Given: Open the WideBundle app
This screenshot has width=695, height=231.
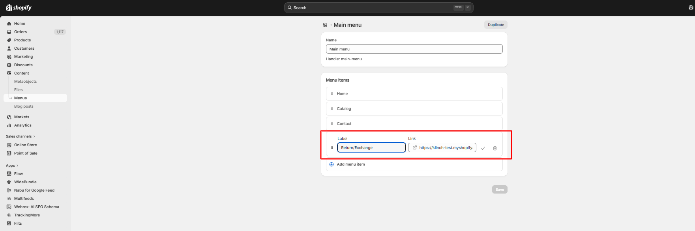Looking at the screenshot, I should 25,182.
